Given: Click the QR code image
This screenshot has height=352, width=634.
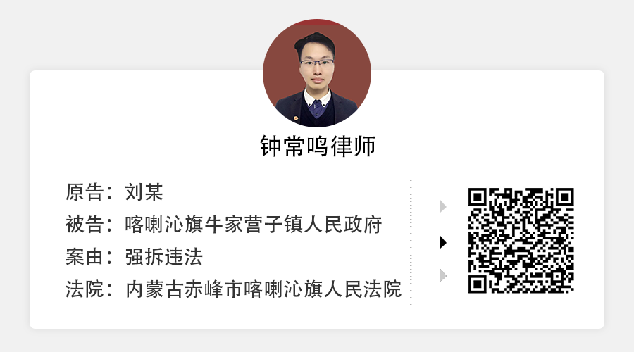Looking at the screenshot, I should pos(521,241).
